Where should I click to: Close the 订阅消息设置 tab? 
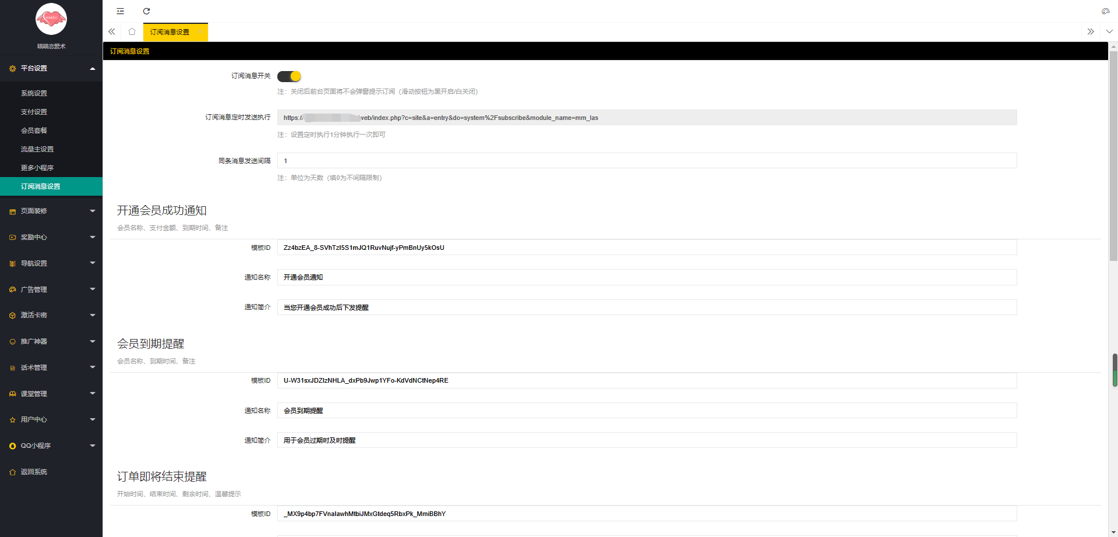[x=200, y=32]
